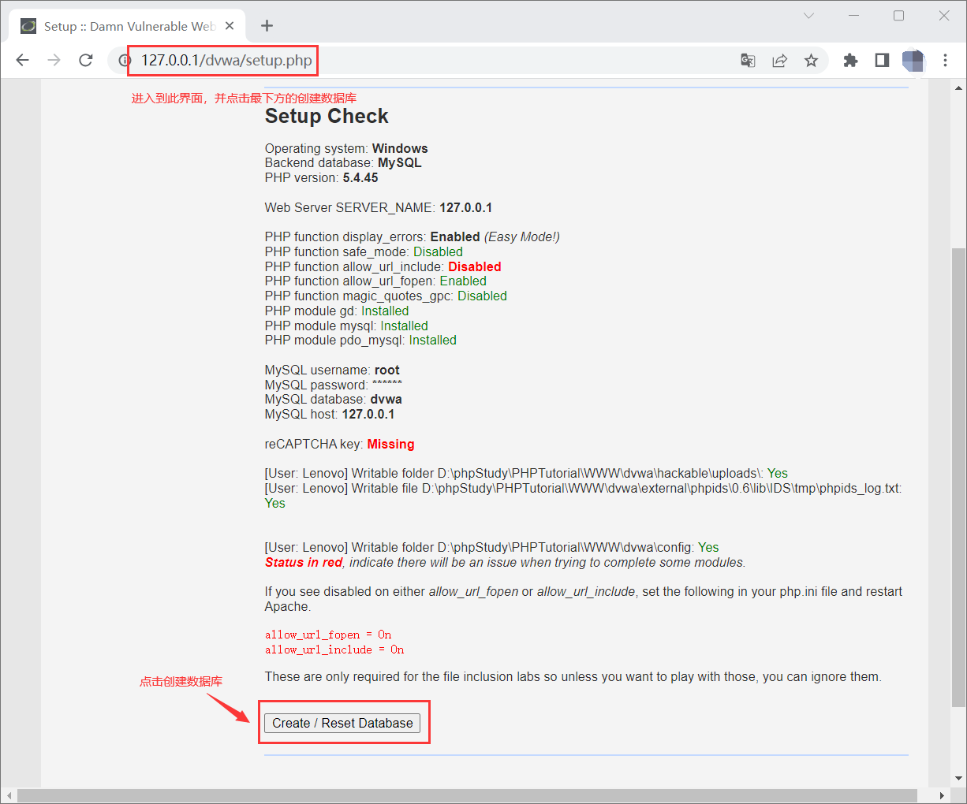Open a new tab with the plus button
Image resolution: width=967 pixels, height=804 pixels.
pyautogui.click(x=267, y=26)
